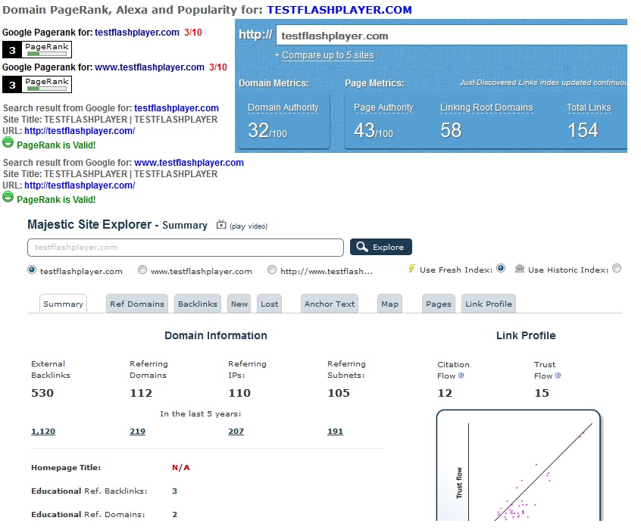Click the second green PageRank valid smiley
This screenshot has width=641, height=530.
(x=8, y=197)
